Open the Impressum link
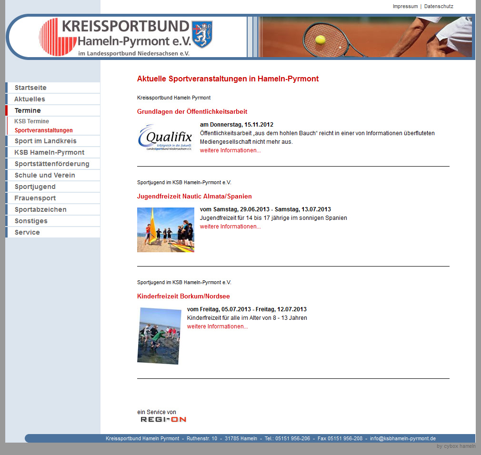 coord(405,7)
